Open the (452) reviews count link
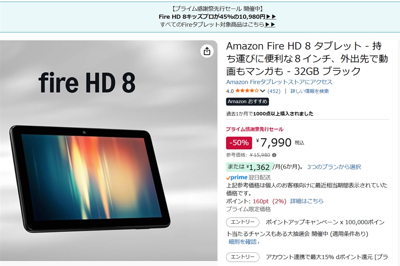Viewport: 400px width, 266px height. coord(274,91)
